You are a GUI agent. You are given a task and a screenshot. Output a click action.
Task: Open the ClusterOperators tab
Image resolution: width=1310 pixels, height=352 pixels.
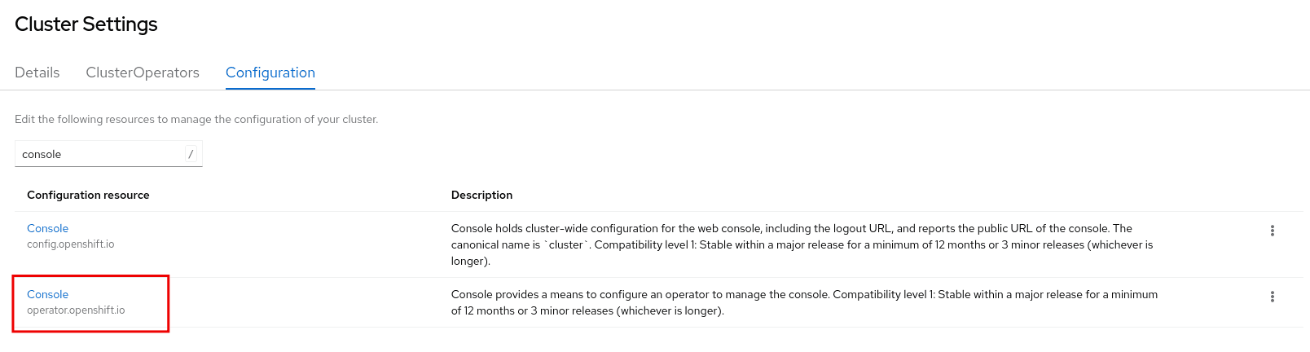coord(143,73)
